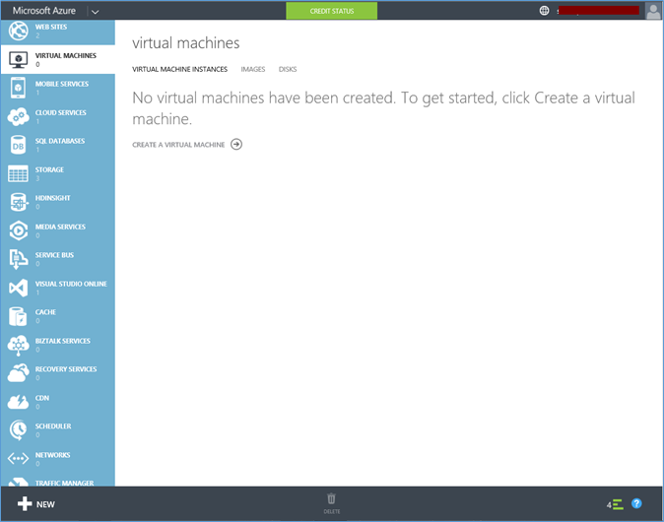
Task: Click the redacted account name in header
Action: tap(598, 11)
